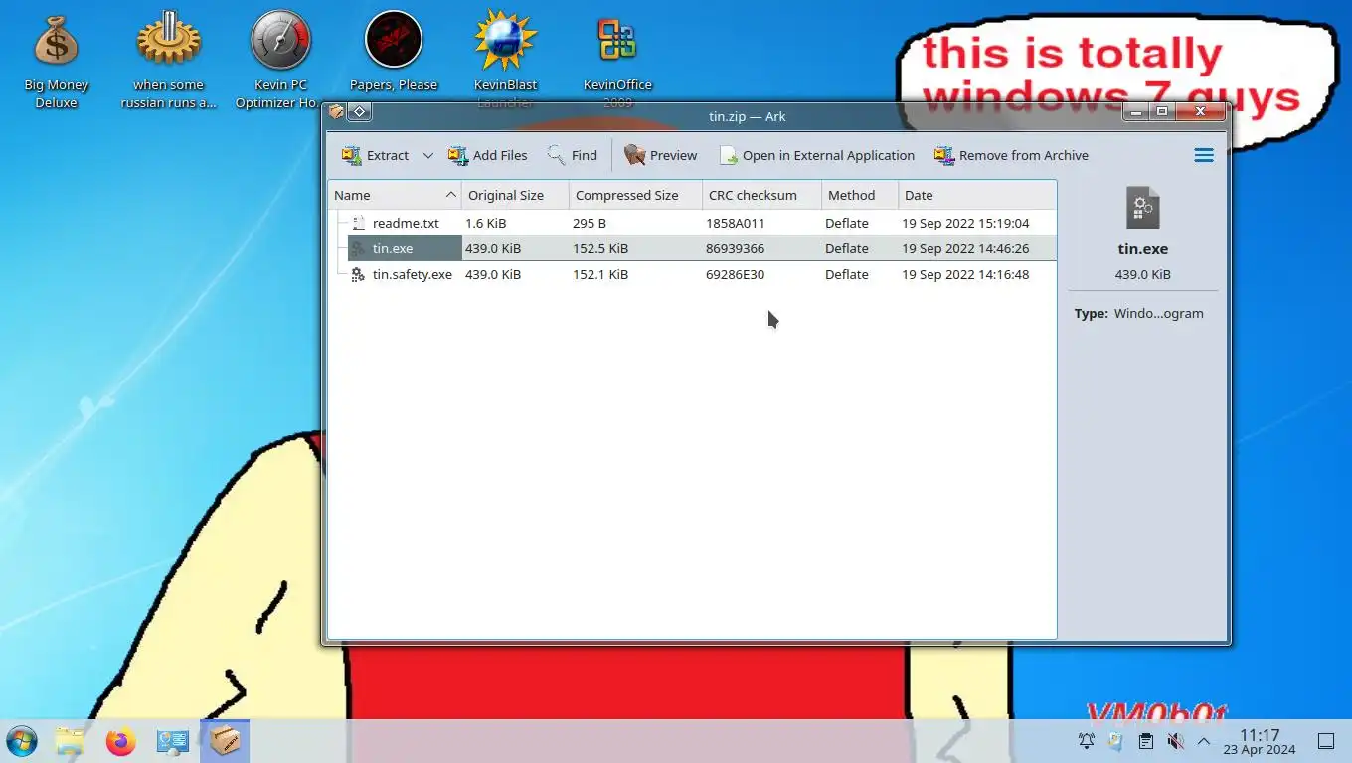Image resolution: width=1352 pixels, height=763 pixels.
Task: Open Big Money Deluxe desktop icon
Action: click(57, 60)
